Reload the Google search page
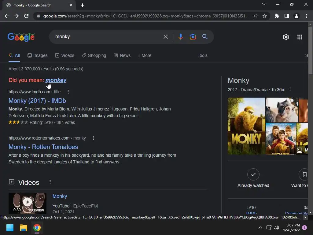Screen dimensions: 313x235 tap(26, 16)
